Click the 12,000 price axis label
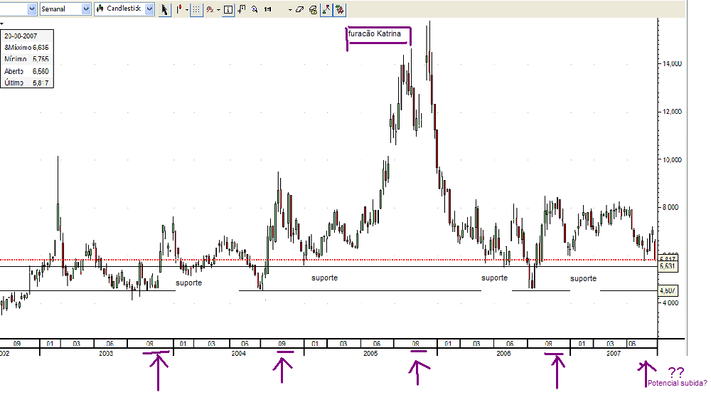 click(x=672, y=112)
